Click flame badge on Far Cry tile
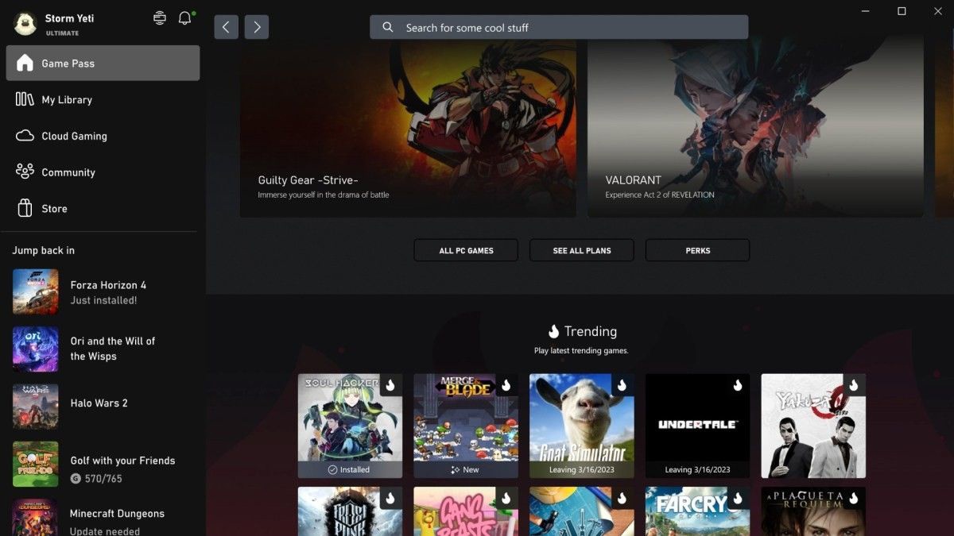 pyautogui.click(x=738, y=499)
